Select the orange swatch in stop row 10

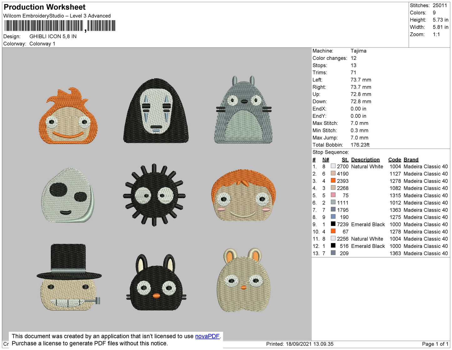click(x=333, y=231)
